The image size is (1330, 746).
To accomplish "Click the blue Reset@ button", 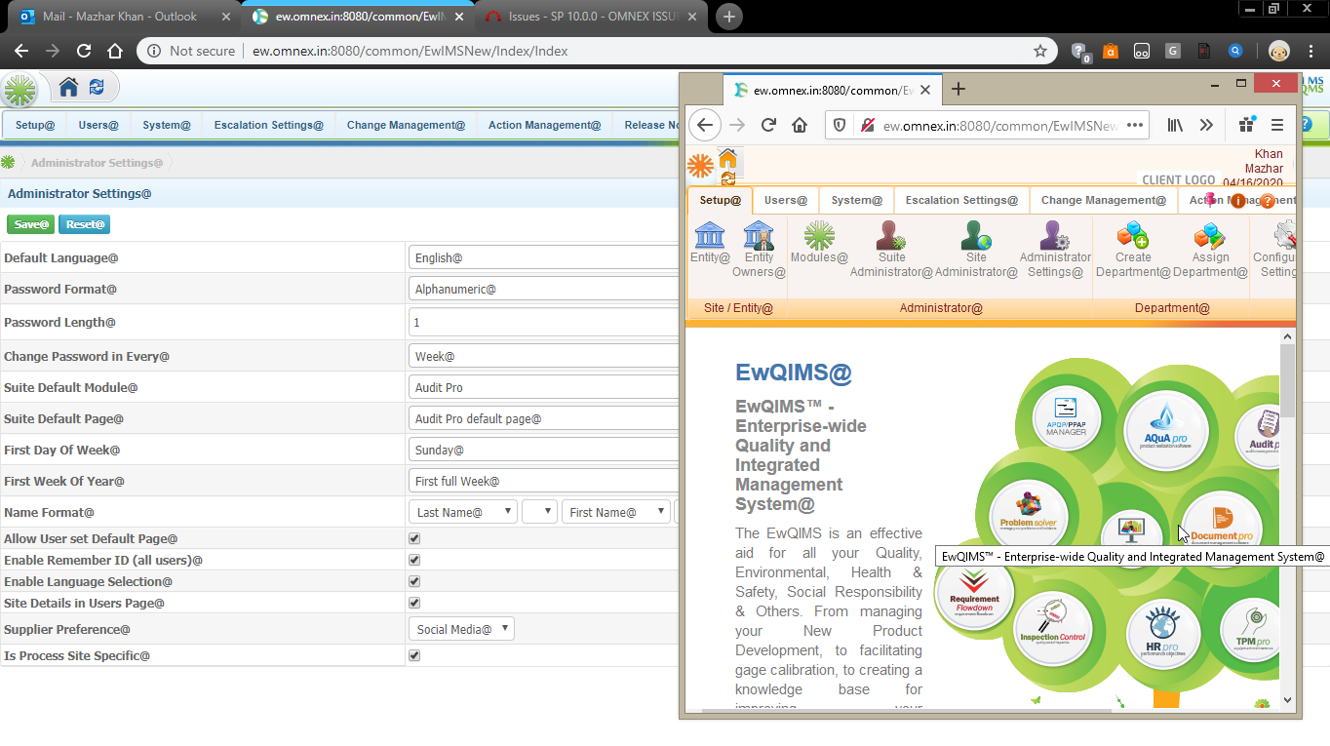I will pos(84,224).
